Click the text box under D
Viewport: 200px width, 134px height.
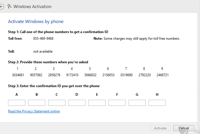coord(77,103)
